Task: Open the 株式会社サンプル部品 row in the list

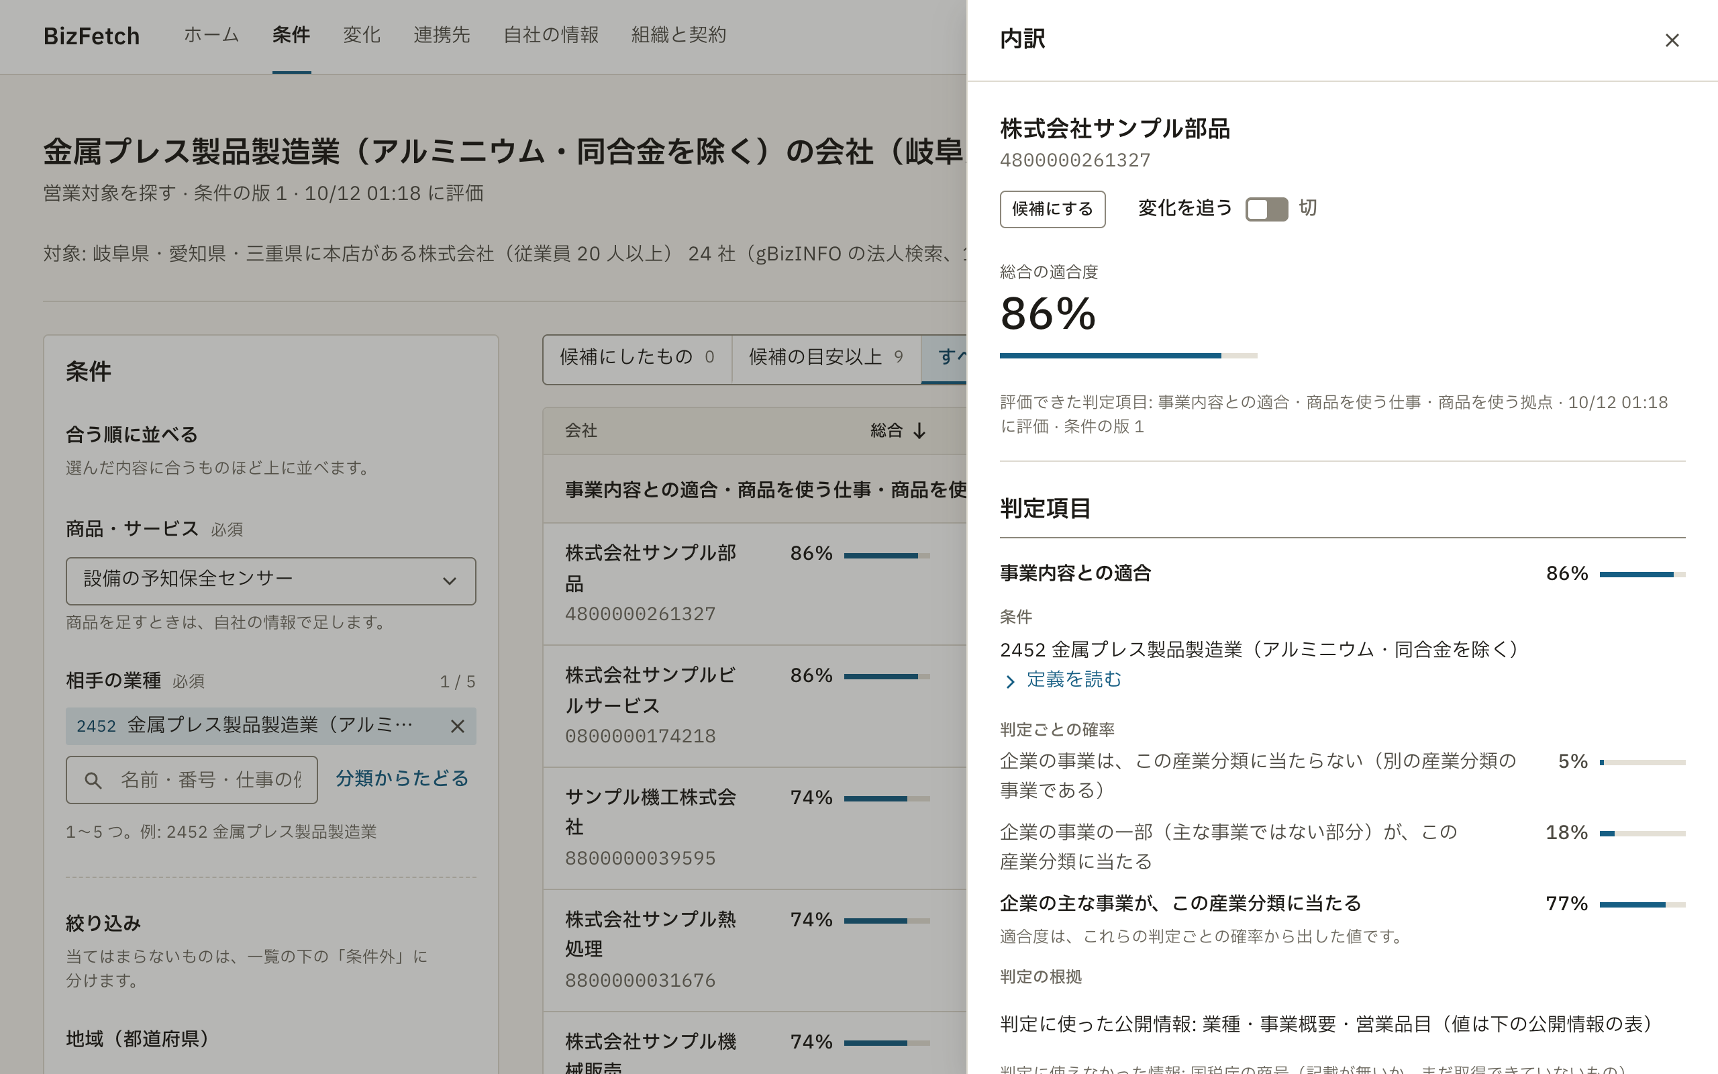Action: point(754,584)
